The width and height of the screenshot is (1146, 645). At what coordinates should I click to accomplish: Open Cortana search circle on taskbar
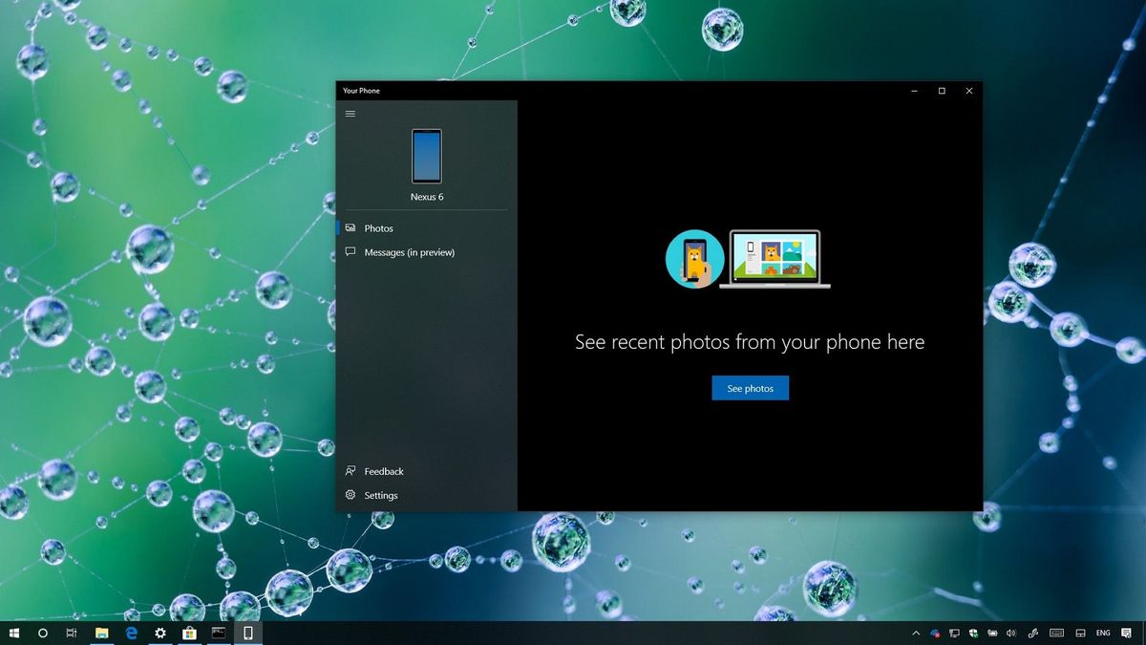point(43,633)
